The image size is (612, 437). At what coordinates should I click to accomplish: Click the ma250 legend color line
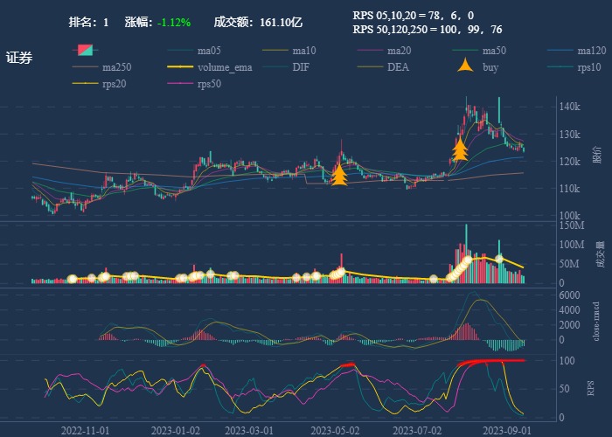pyautogui.click(x=84, y=67)
